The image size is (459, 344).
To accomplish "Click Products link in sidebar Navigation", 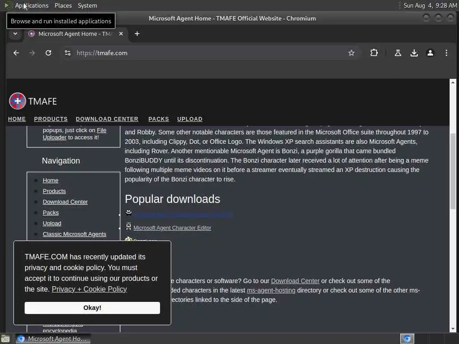I will tap(54, 191).
